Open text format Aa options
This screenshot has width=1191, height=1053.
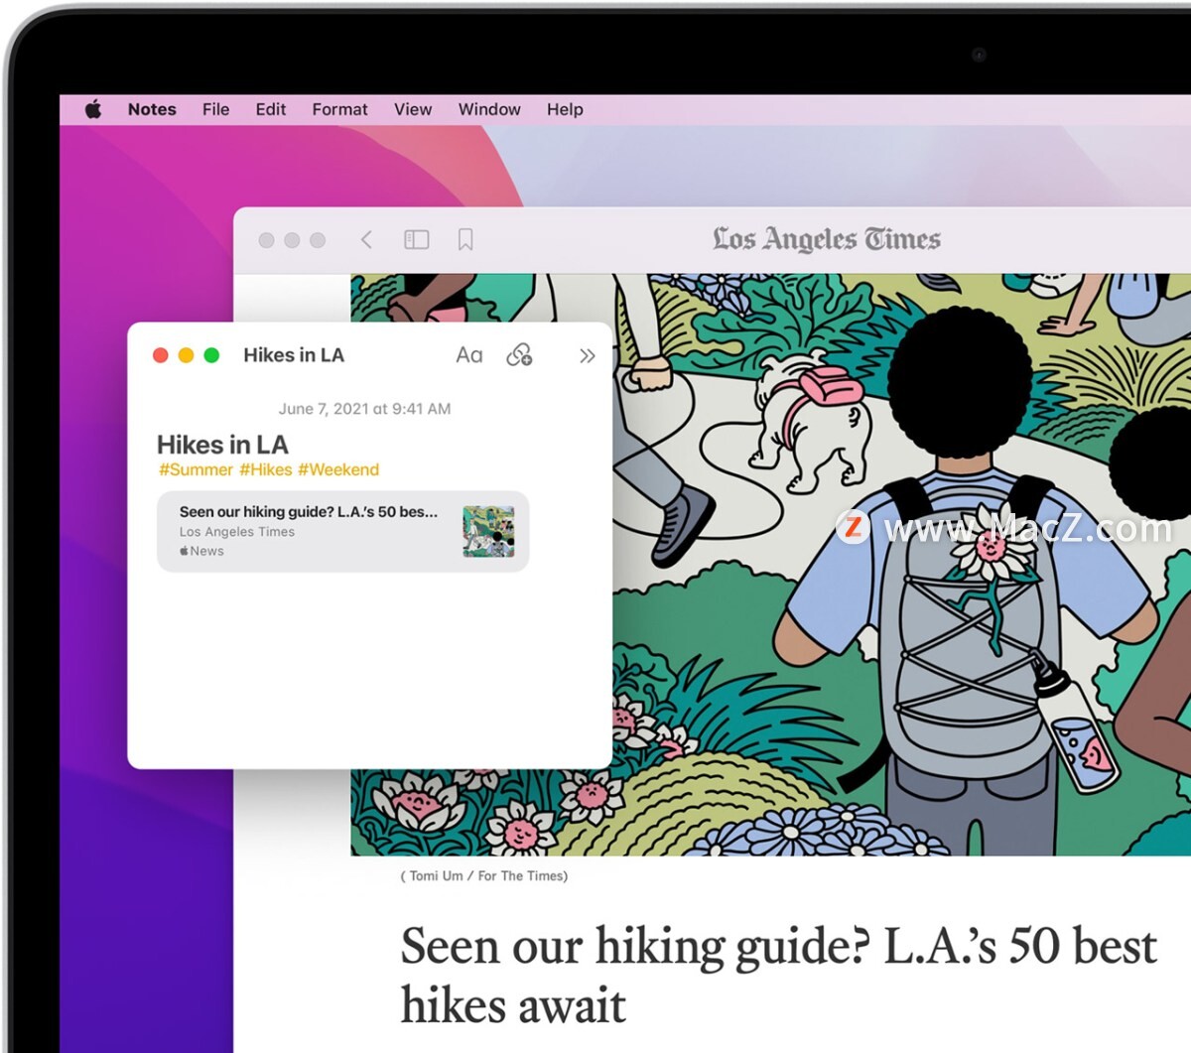[x=469, y=355]
